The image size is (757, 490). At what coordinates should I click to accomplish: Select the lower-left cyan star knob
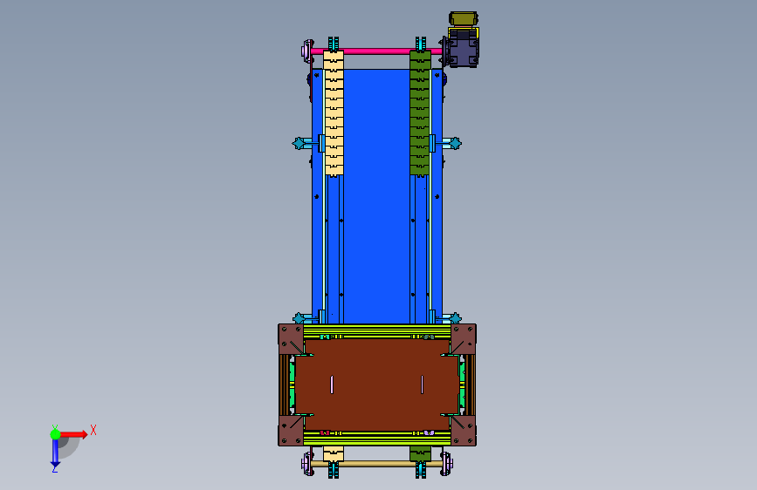coord(299,318)
